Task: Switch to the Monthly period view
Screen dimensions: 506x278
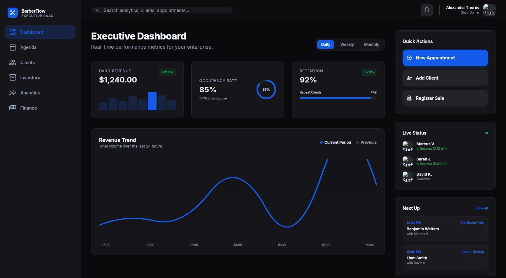Action: [x=372, y=45]
